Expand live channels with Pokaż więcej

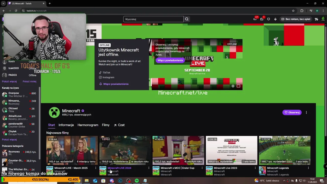point(9,140)
